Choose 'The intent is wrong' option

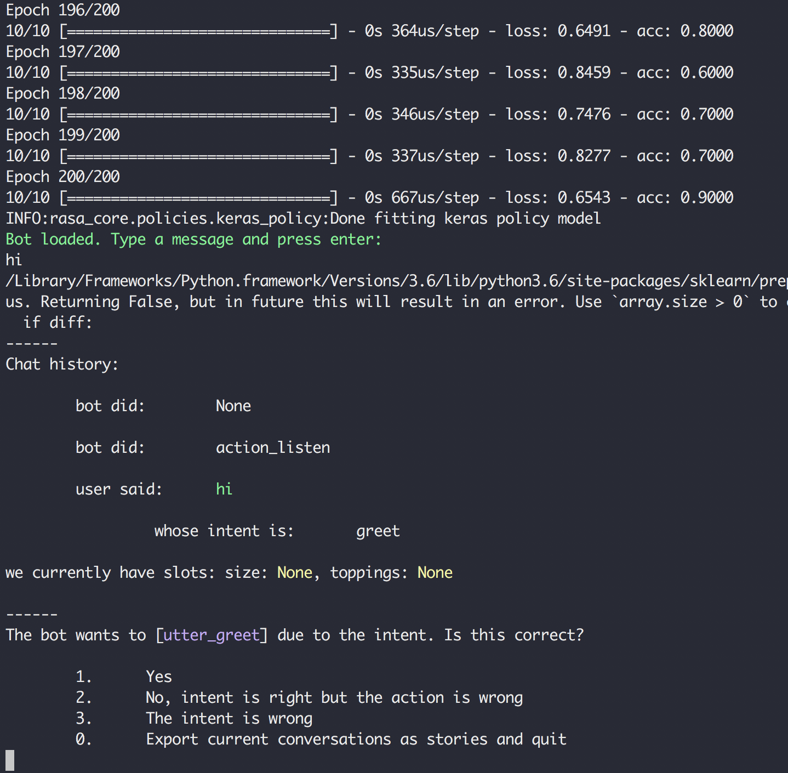pyautogui.click(x=229, y=718)
